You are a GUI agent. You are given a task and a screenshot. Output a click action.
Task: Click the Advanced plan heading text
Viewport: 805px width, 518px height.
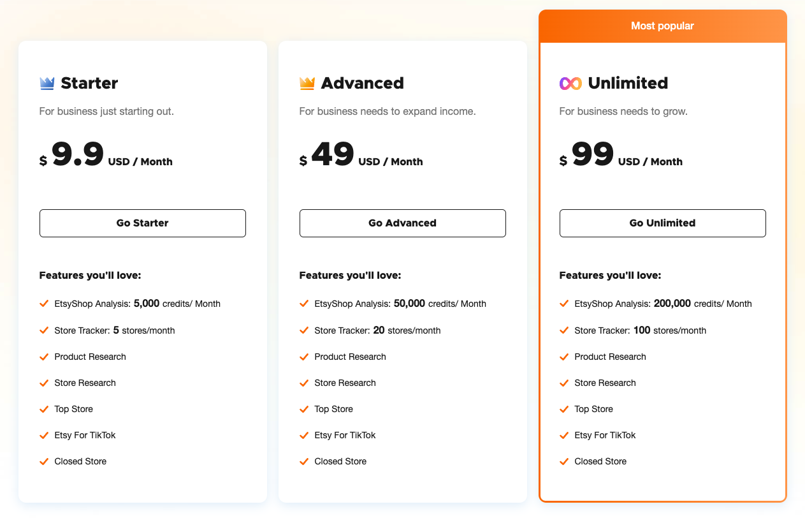click(x=362, y=83)
